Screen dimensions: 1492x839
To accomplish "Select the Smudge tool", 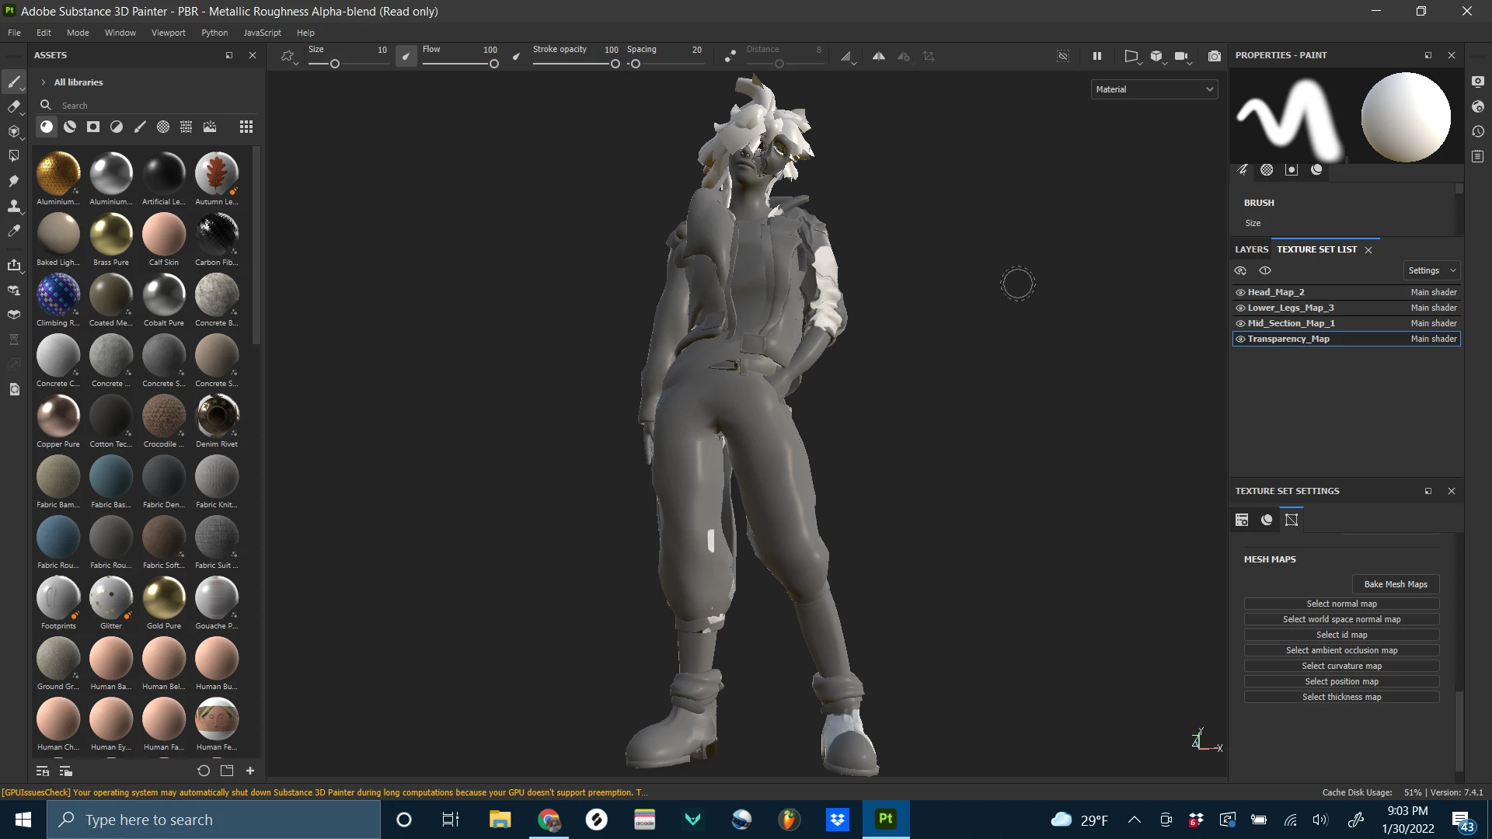I will point(13,181).
